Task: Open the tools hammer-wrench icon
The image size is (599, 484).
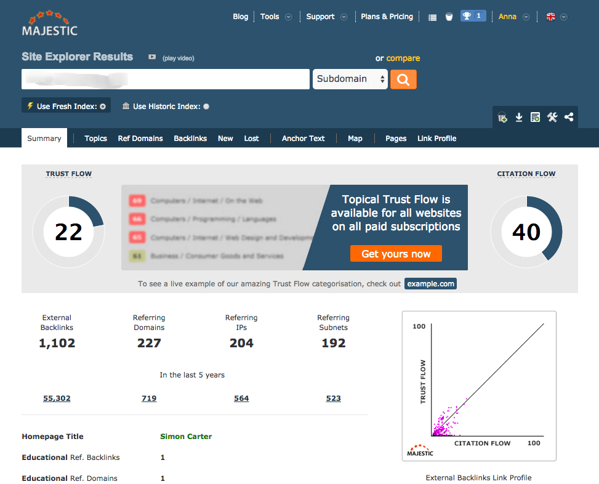Action: point(552,117)
